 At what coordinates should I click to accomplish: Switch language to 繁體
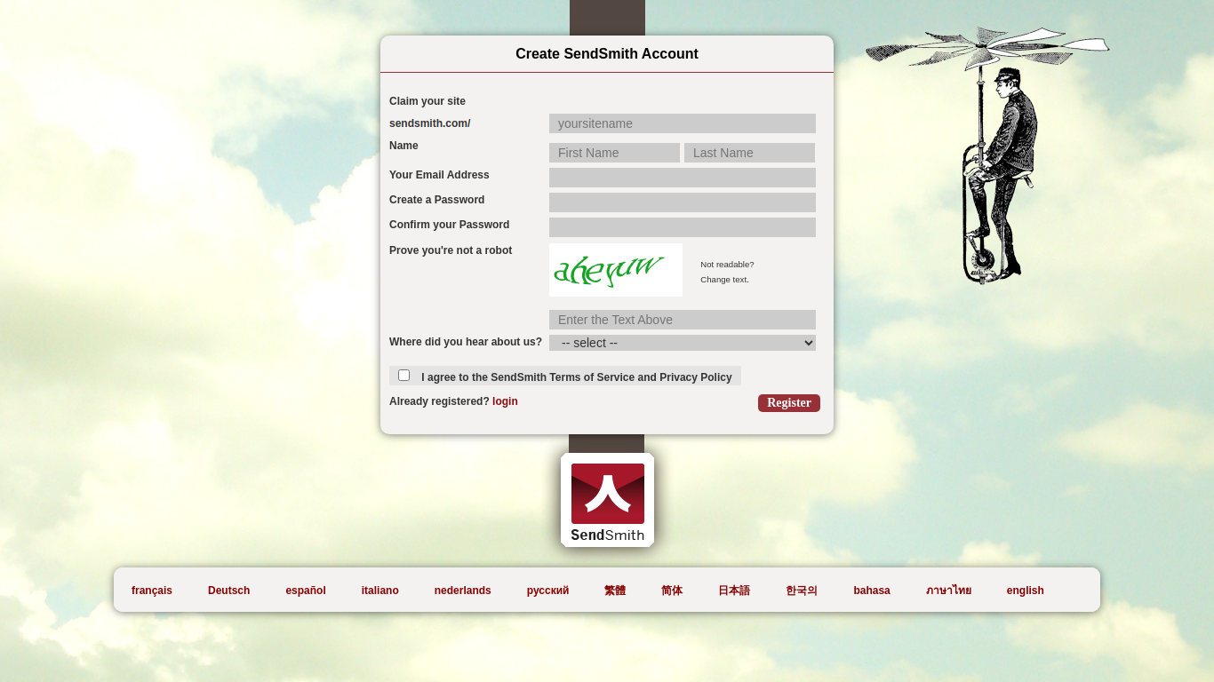[x=615, y=591]
